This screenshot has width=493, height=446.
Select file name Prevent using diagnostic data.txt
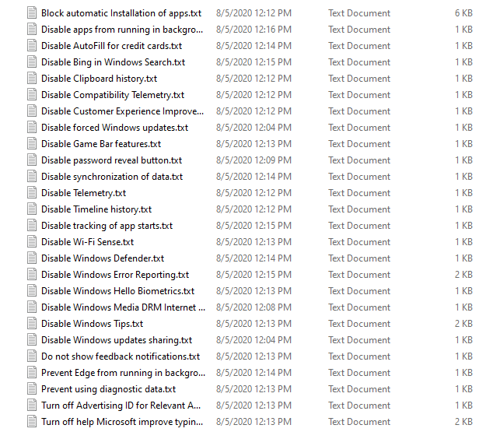[x=108, y=390]
